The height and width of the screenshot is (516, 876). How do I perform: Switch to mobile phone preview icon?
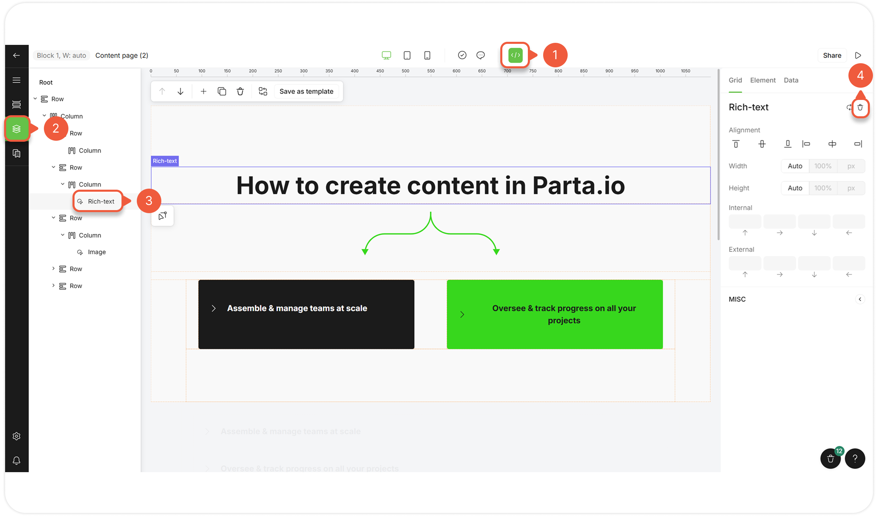(427, 55)
